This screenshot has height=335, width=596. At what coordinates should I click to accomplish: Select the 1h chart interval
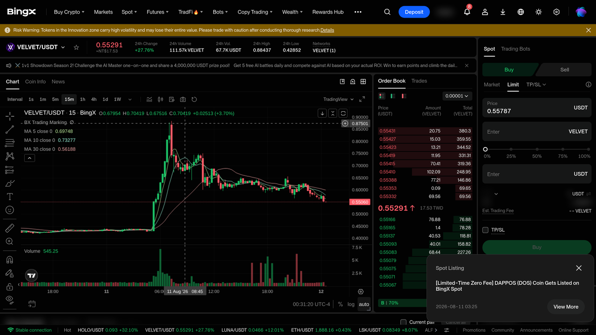pos(82,99)
